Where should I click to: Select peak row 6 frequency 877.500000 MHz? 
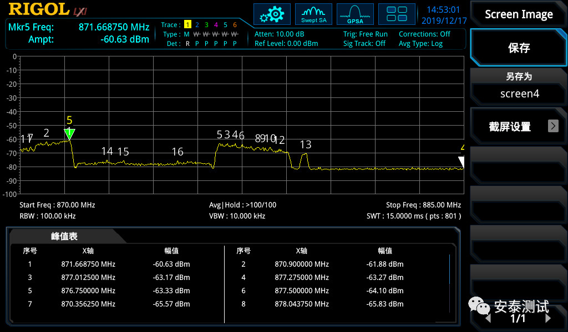(302, 290)
